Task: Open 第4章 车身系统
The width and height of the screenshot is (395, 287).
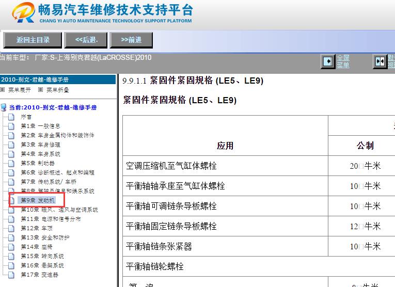Action: 40,154
